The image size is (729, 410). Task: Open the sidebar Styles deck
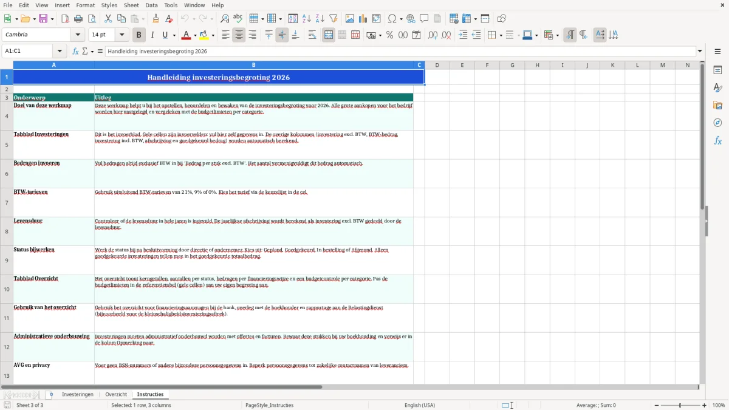click(717, 88)
